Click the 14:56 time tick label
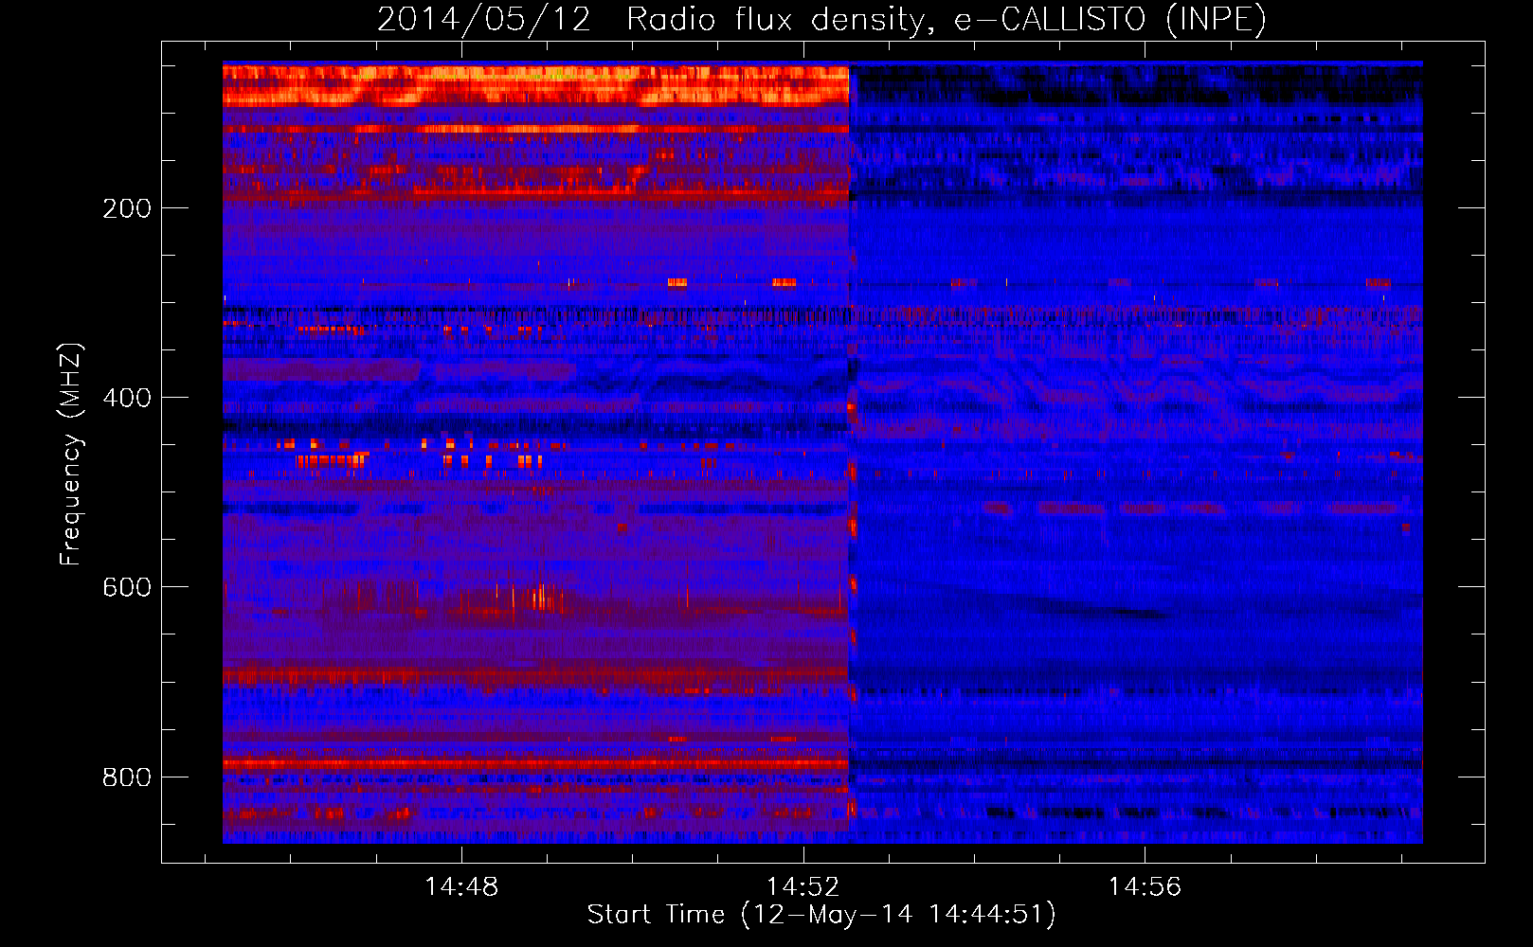Image resolution: width=1533 pixels, height=947 pixels. tap(1145, 887)
